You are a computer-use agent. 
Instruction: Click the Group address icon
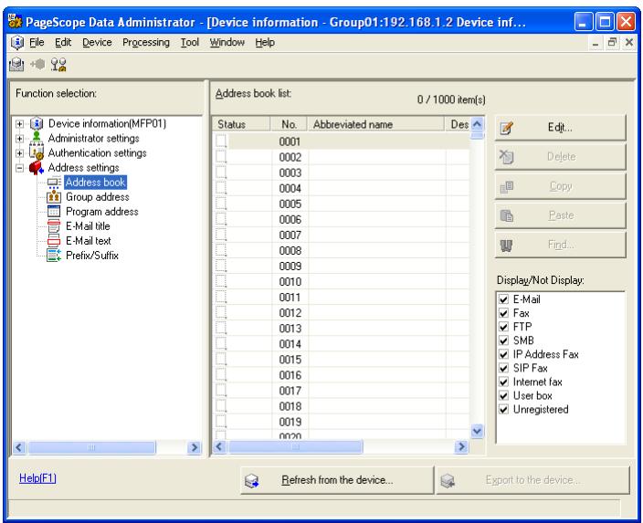(x=54, y=197)
